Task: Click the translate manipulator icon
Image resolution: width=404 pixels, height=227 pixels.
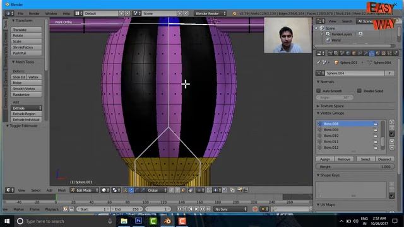Action: (x=131, y=190)
